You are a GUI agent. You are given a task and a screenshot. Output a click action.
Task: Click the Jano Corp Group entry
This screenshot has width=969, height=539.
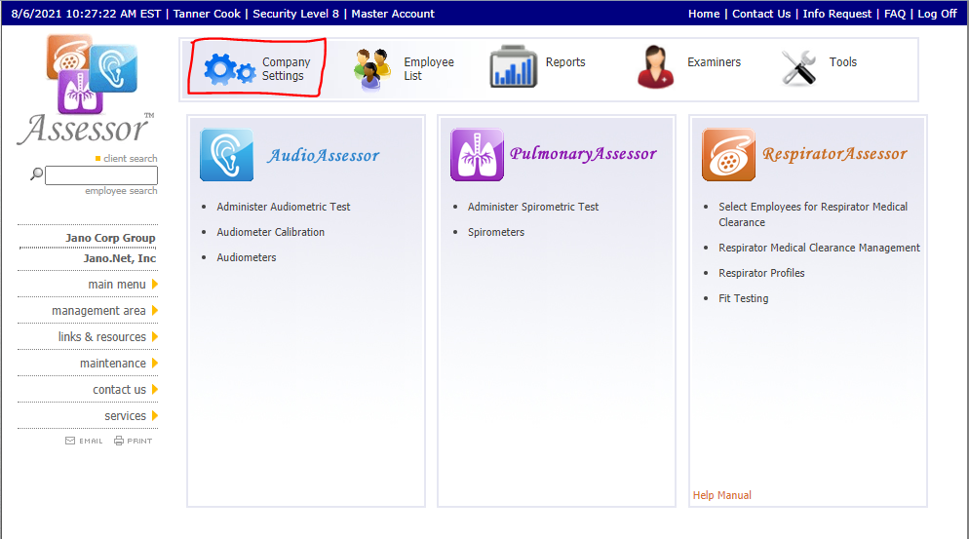tap(110, 238)
